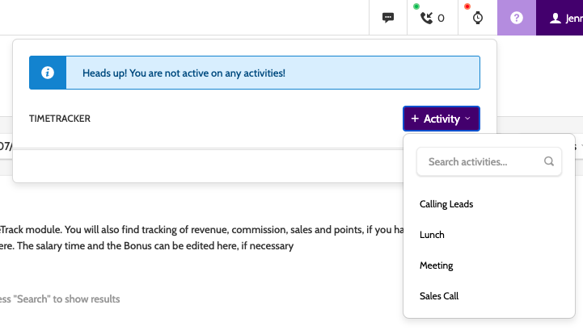Open the chat messages icon
The image size is (583, 330).
coord(388,17)
